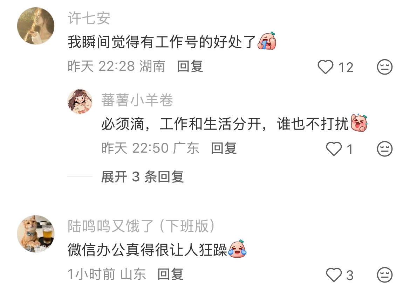Tap the like count 12 on the first comment
Screen dimensions: 410x293
346,67
